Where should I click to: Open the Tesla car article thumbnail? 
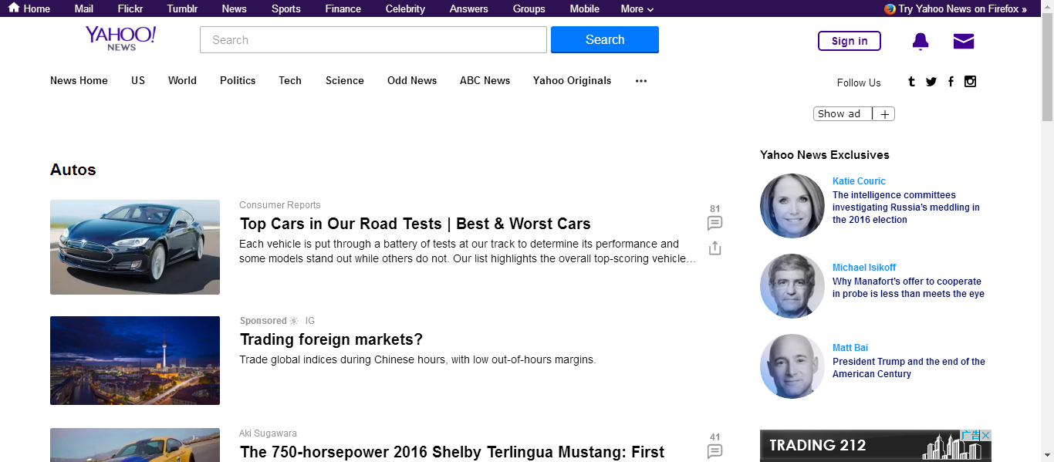point(135,247)
